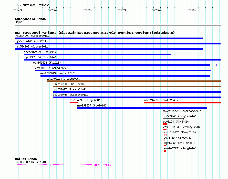
Task: Select the esv4429 (Wang2008) red feature
Action: tap(165, 140)
